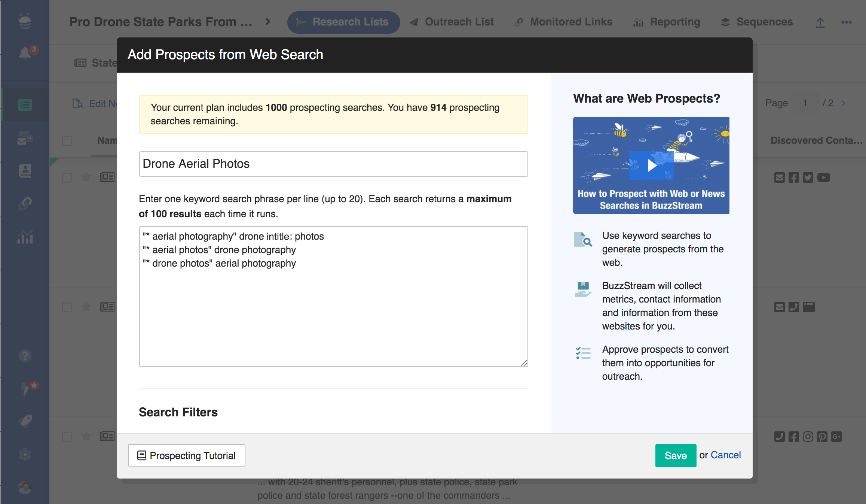Click the green Save button
Image resolution: width=866 pixels, height=504 pixels.
pyautogui.click(x=675, y=455)
